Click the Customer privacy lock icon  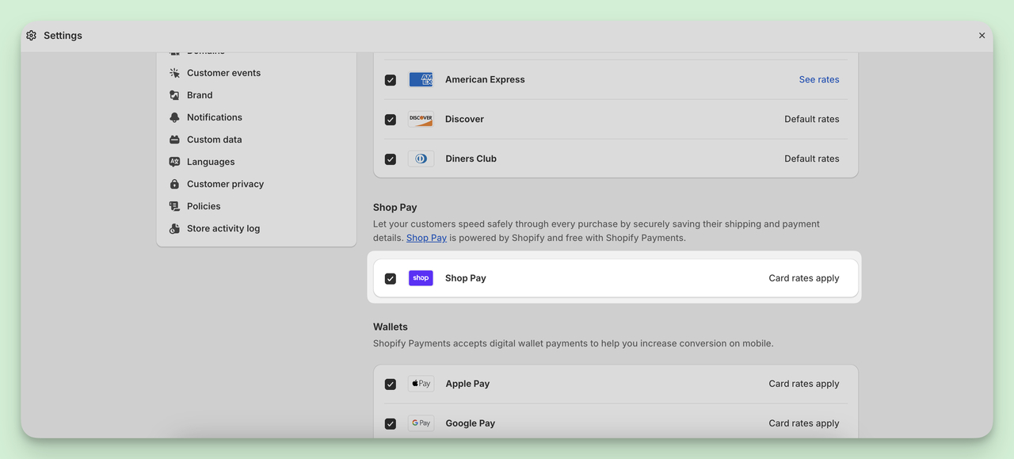pyautogui.click(x=173, y=183)
